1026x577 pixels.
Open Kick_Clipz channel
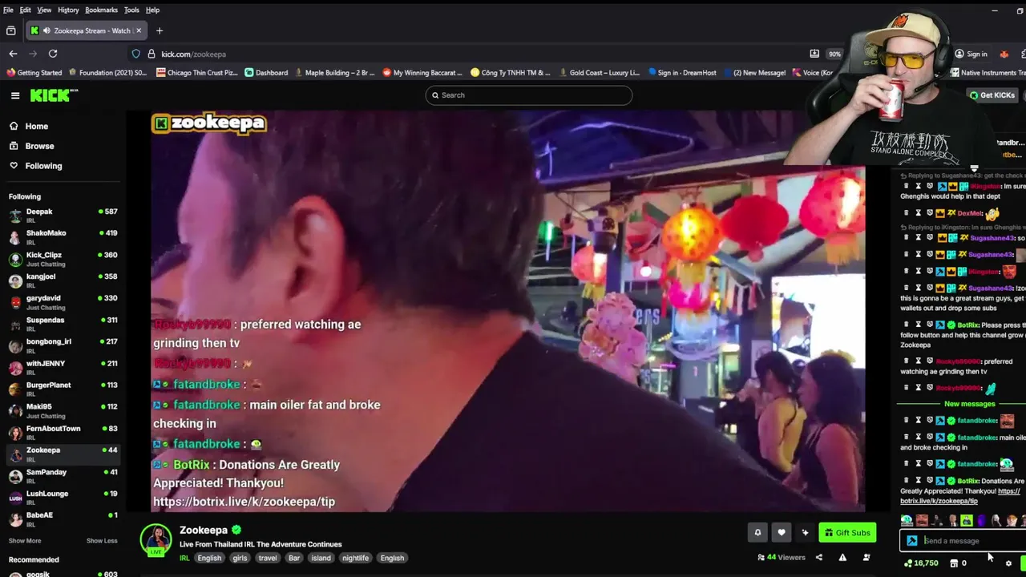63,258
